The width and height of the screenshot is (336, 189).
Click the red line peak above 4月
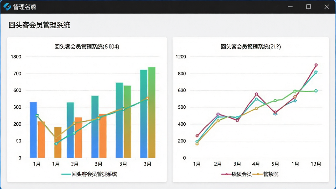[256, 94]
